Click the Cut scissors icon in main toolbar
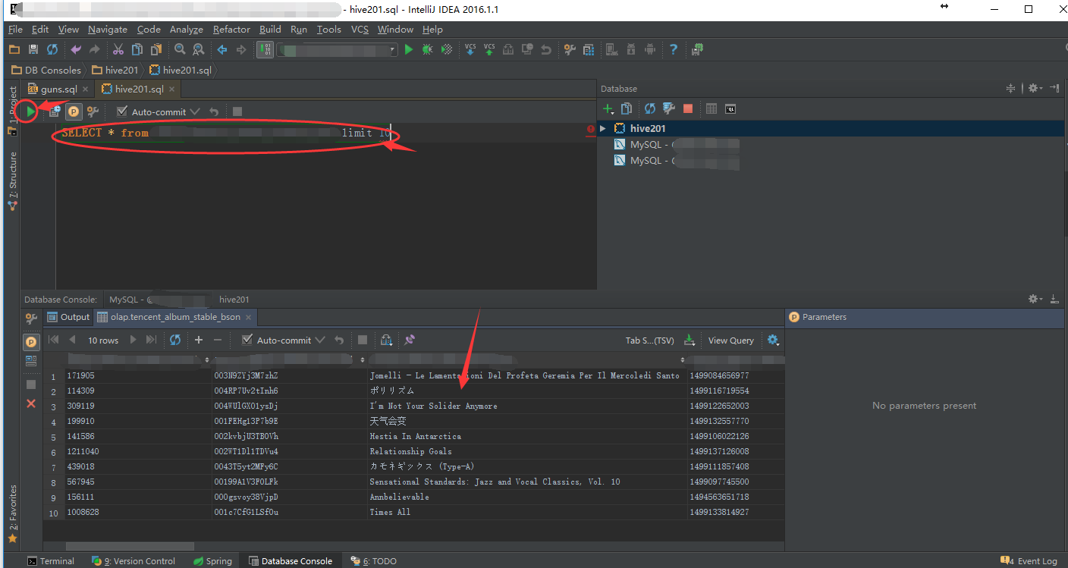Image resolution: width=1068 pixels, height=568 pixels. click(x=118, y=49)
